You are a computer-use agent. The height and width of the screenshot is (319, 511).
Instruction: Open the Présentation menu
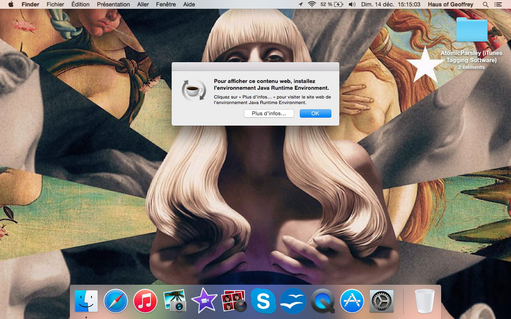click(x=113, y=4)
